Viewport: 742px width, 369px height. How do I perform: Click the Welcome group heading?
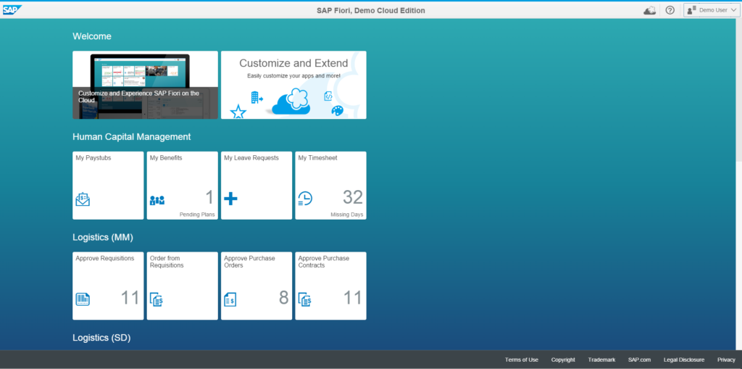(92, 36)
